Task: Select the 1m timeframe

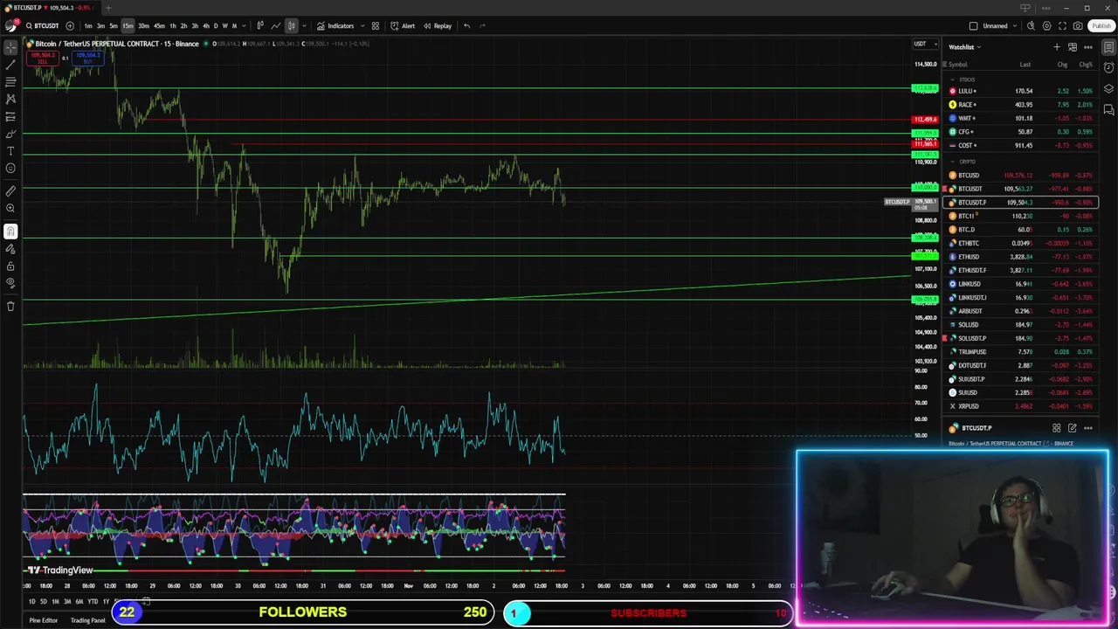Action: (88, 26)
